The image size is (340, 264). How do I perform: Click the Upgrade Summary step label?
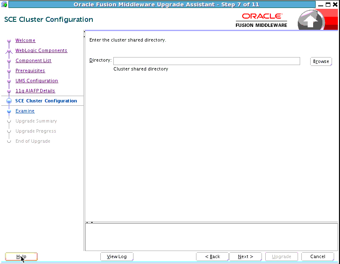click(x=36, y=121)
